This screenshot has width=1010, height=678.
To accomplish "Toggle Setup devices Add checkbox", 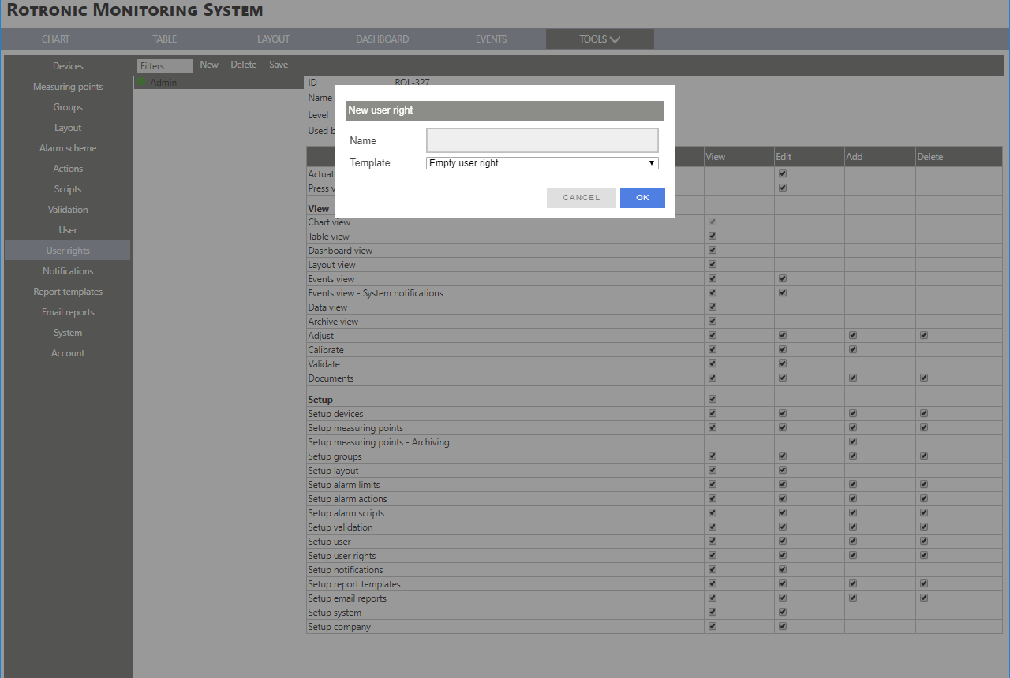I will coord(853,414).
